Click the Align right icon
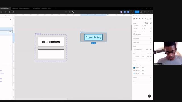This screenshot has width=182, height=102. [140, 19]
